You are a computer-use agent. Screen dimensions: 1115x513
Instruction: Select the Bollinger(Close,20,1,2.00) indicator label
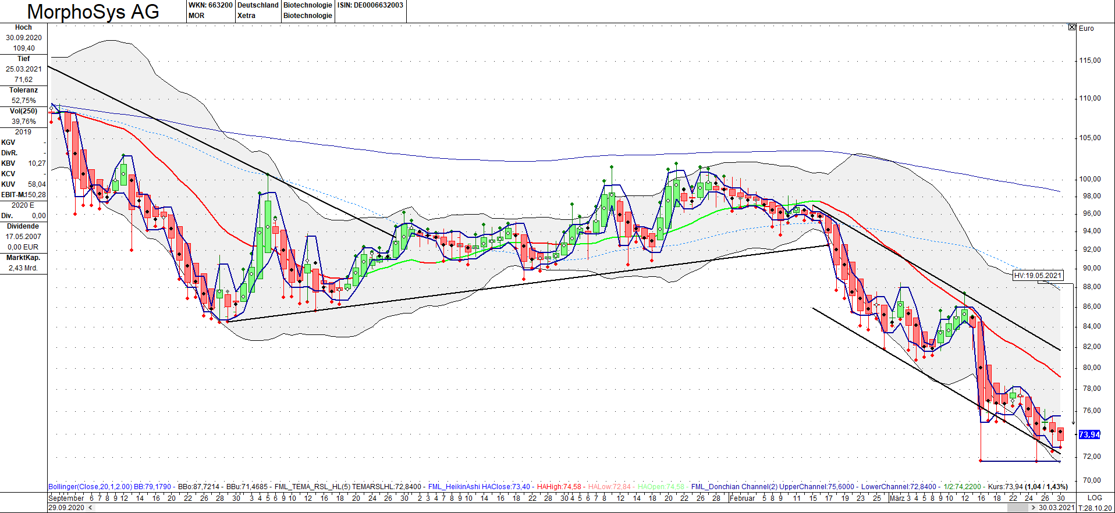90,487
